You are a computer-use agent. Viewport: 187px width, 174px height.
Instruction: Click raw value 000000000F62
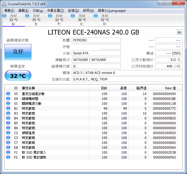165,157
